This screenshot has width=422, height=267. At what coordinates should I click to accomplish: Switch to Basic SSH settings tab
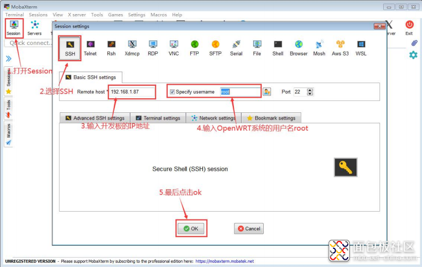[91, 77]
